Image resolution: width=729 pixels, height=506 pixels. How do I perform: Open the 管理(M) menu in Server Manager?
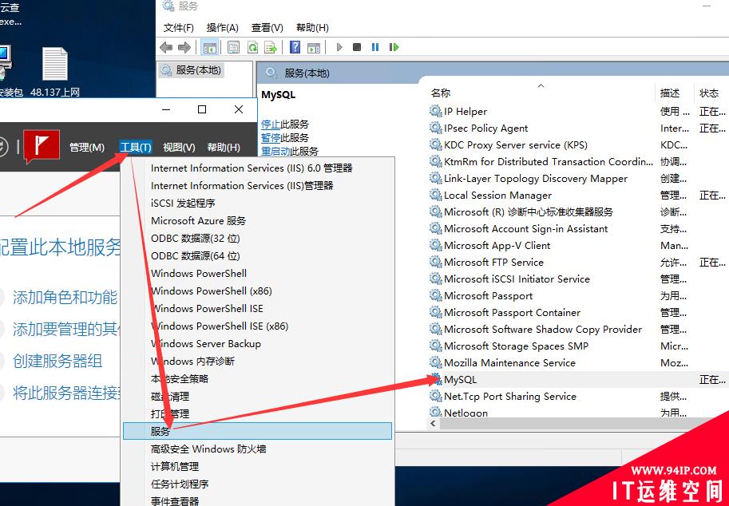pos(87,148)
